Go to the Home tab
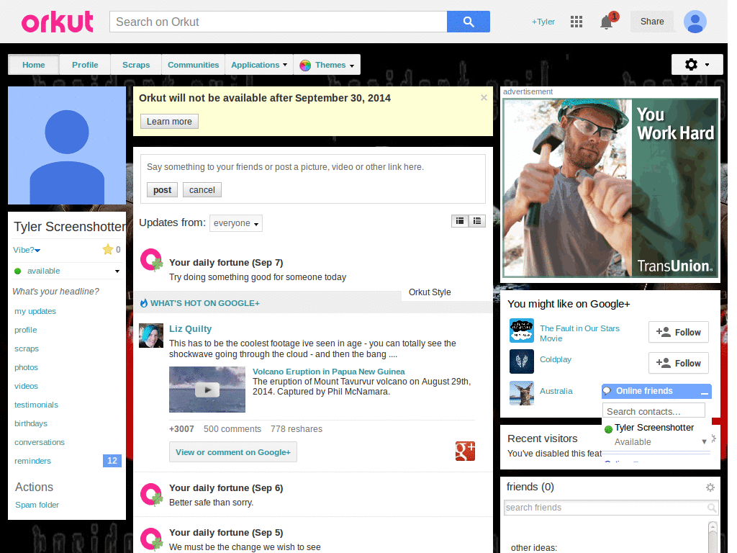The height and width of the screenshot is (553, 737). tap(33, 65)
